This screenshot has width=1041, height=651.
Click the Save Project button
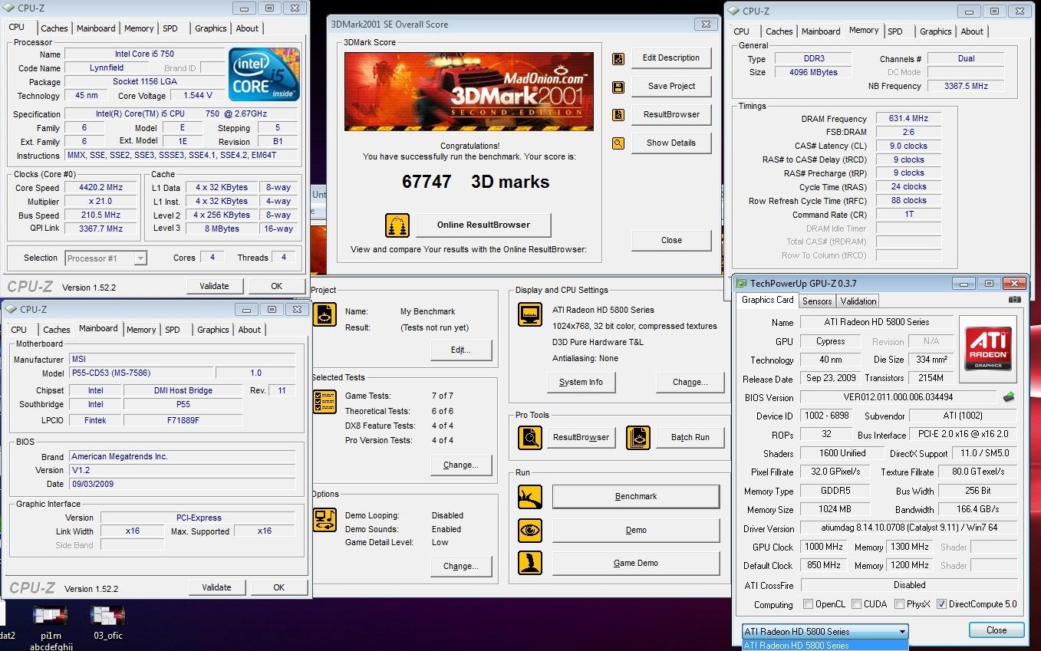(x=671, y=87)
